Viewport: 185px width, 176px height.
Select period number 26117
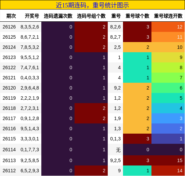click(x=9, y=118)
